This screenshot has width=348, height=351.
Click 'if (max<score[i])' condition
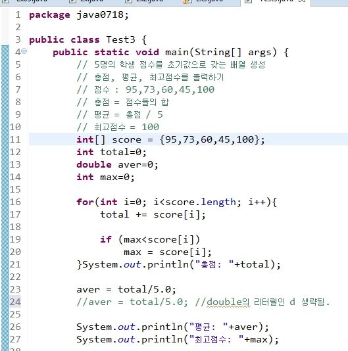[150, 239]
